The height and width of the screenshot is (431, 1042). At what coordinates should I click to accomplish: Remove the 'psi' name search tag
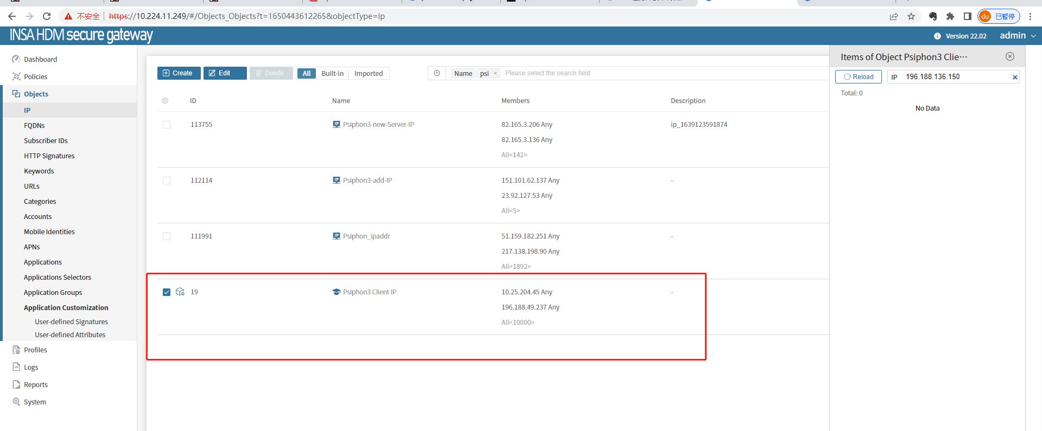click(495, 74)
